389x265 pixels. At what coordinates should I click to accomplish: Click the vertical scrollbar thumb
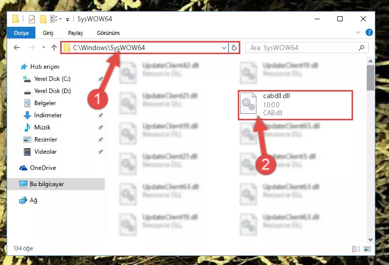pos(370,78)
